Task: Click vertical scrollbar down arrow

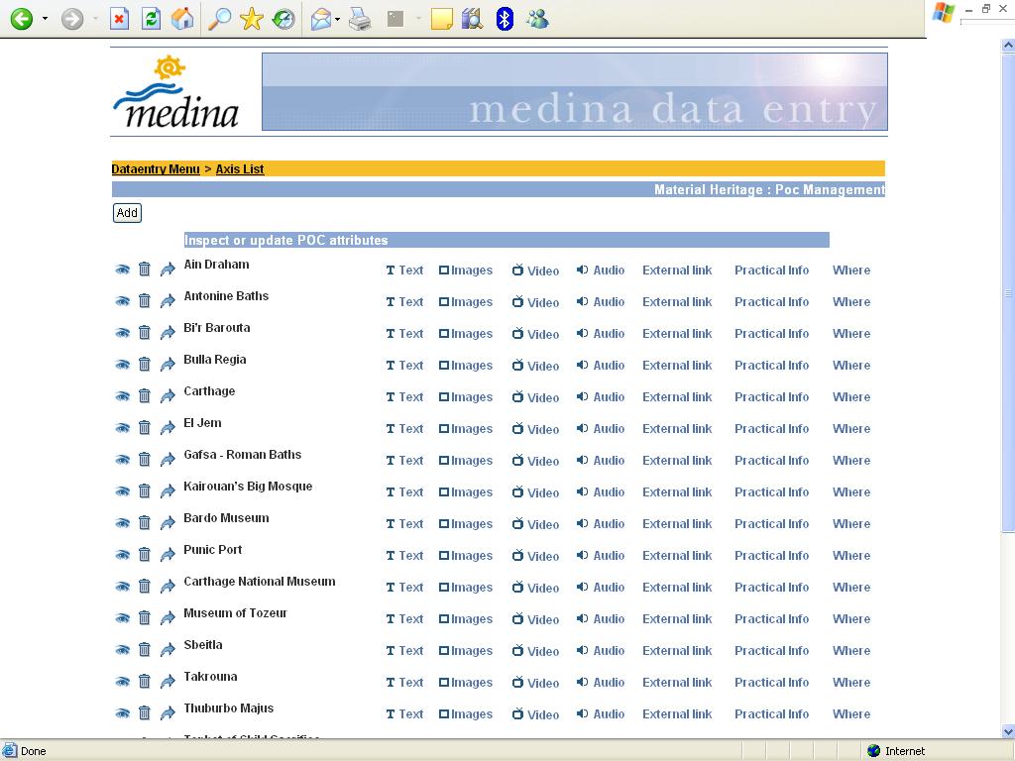Action: [1008, 731]
